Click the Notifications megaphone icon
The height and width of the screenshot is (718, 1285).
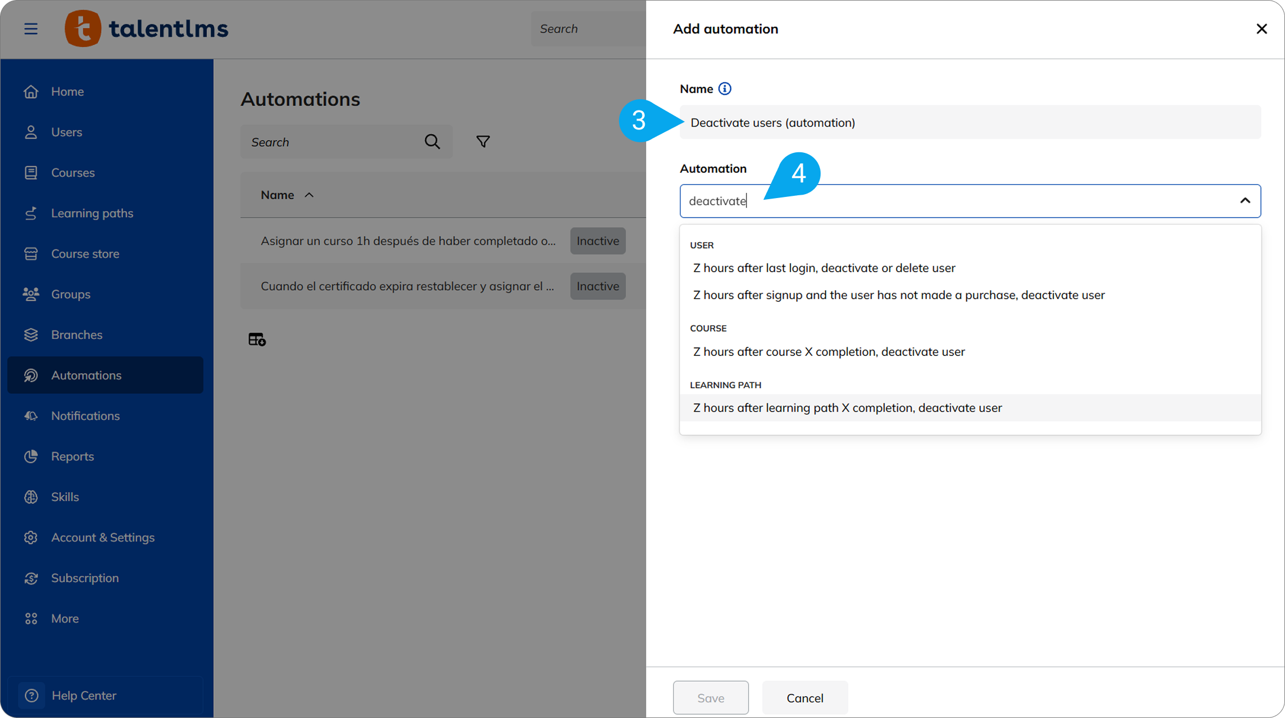pyautogui.click(x=31, y=416)
